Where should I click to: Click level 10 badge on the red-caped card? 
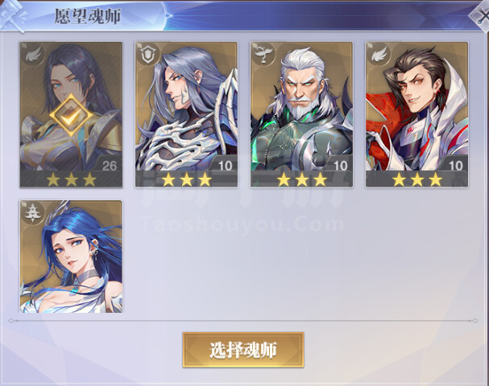click(x=455, y=164)
